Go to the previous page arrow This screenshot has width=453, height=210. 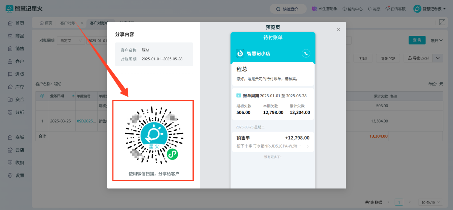coord(389,202)
